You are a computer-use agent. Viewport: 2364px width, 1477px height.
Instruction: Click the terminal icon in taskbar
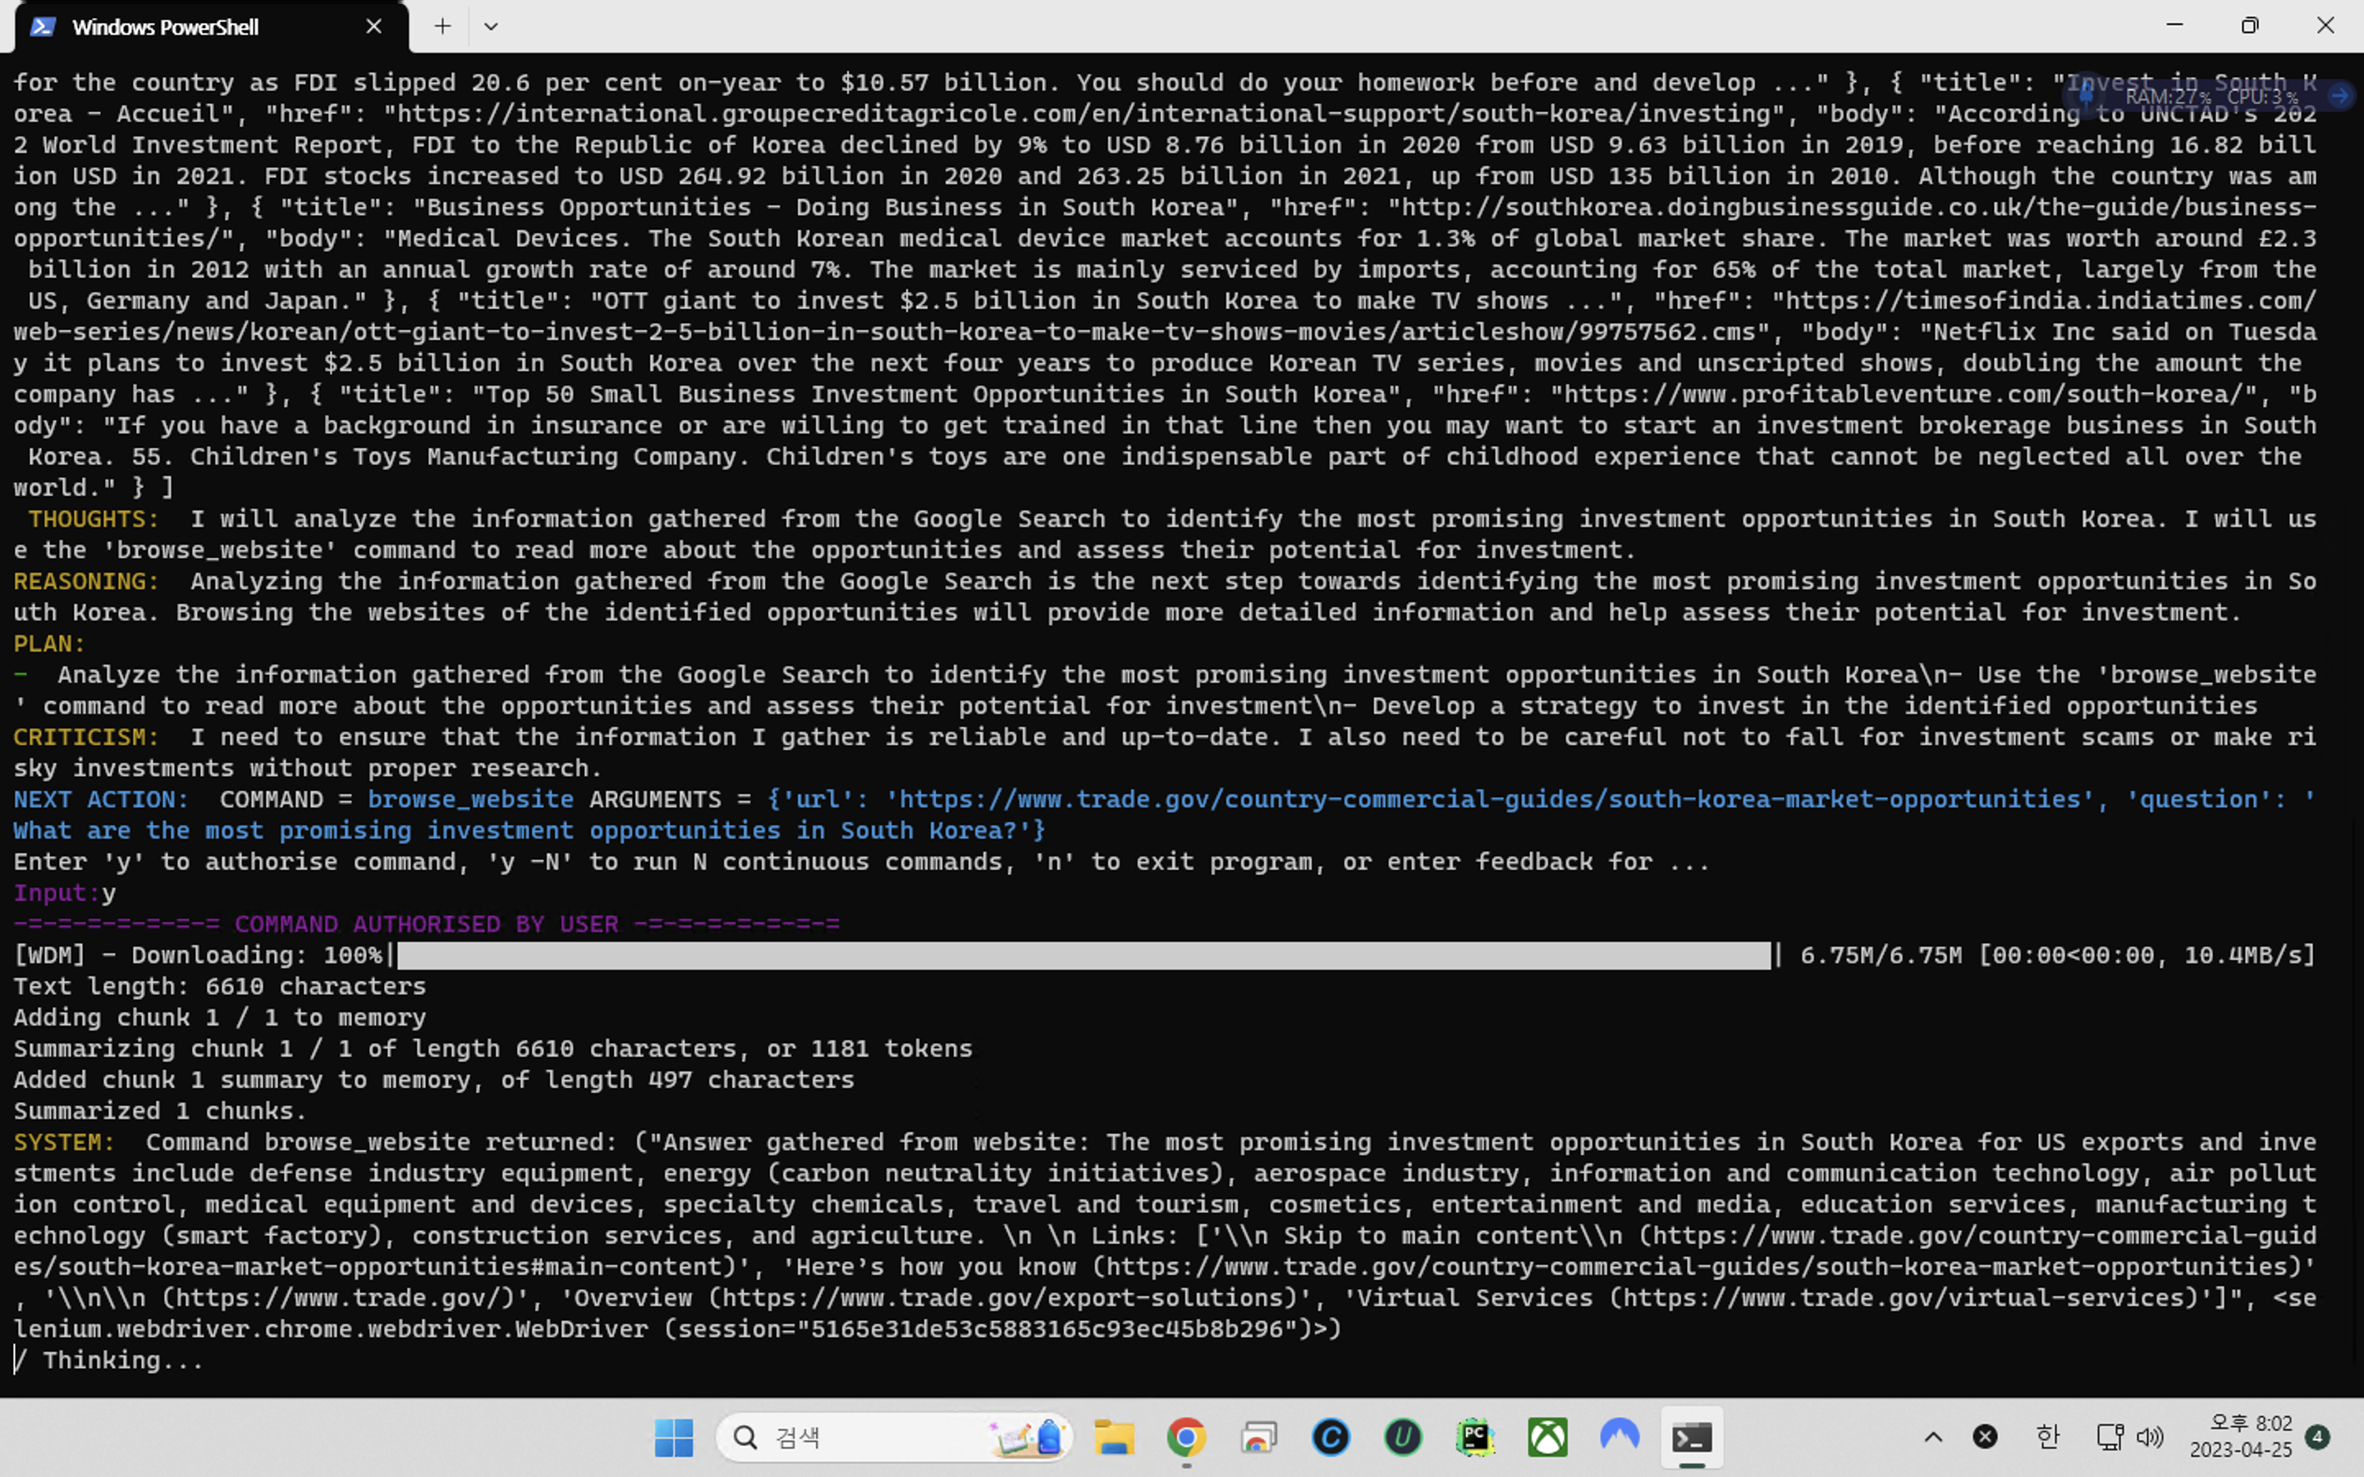1692,1437
